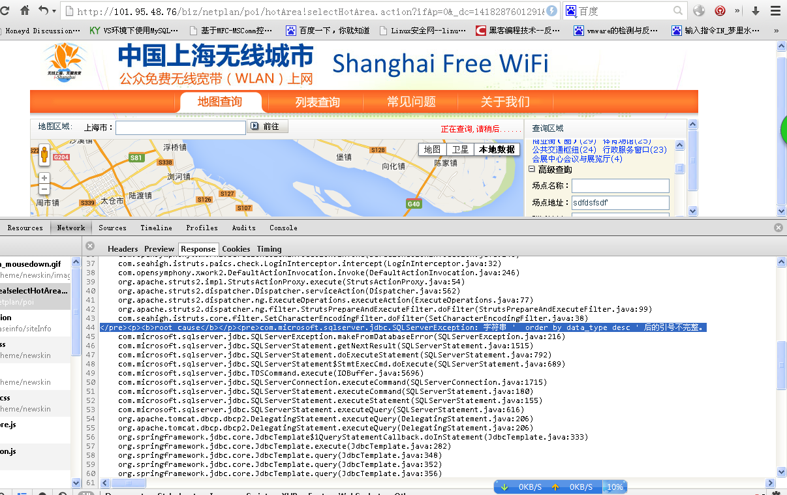Collapse the 高级查询 section

point(532,170)
